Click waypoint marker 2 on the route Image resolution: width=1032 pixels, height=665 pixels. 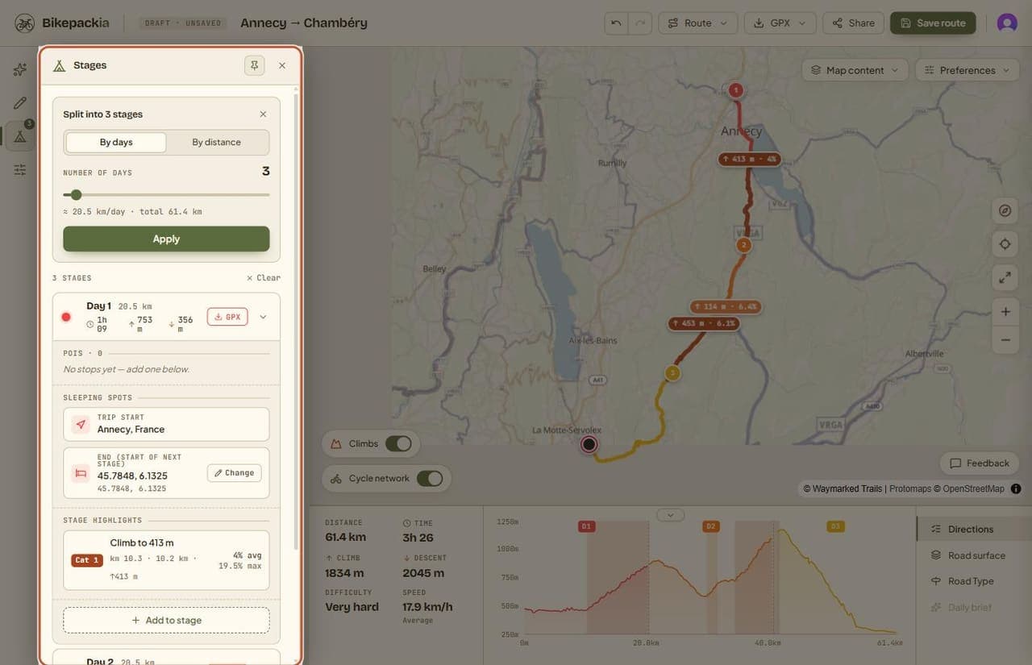743,244
